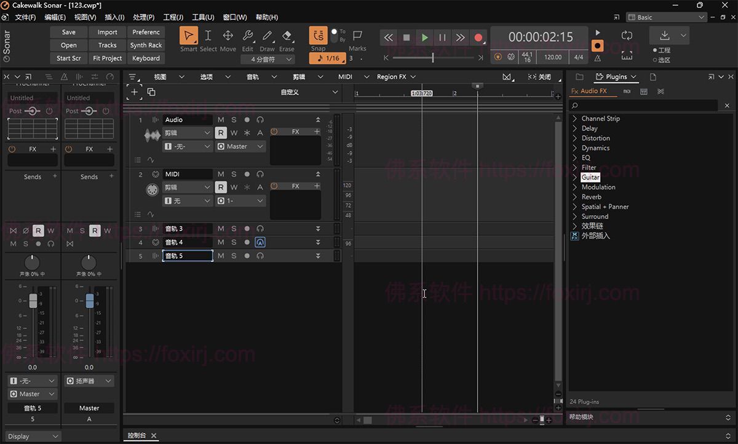Click the Fit Project button
Image resolution: width=738 pixels, height=444 pixels.
coord(108,58)
